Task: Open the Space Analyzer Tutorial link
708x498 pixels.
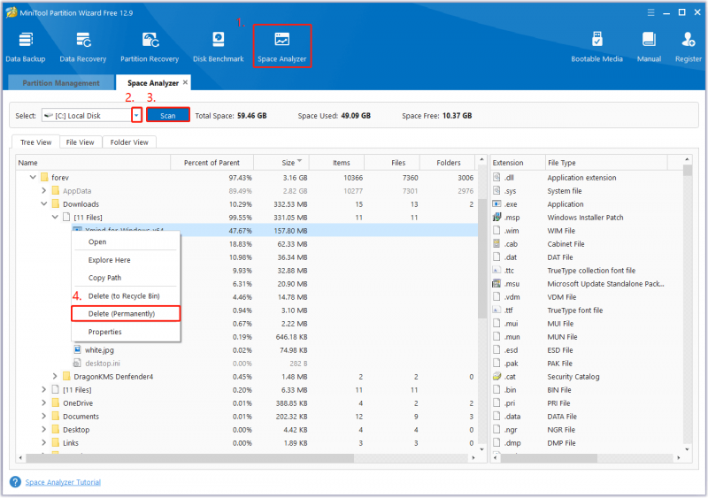Action: coord(63,482)
